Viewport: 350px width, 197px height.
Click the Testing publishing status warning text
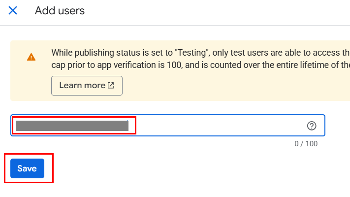click(200, 53)
